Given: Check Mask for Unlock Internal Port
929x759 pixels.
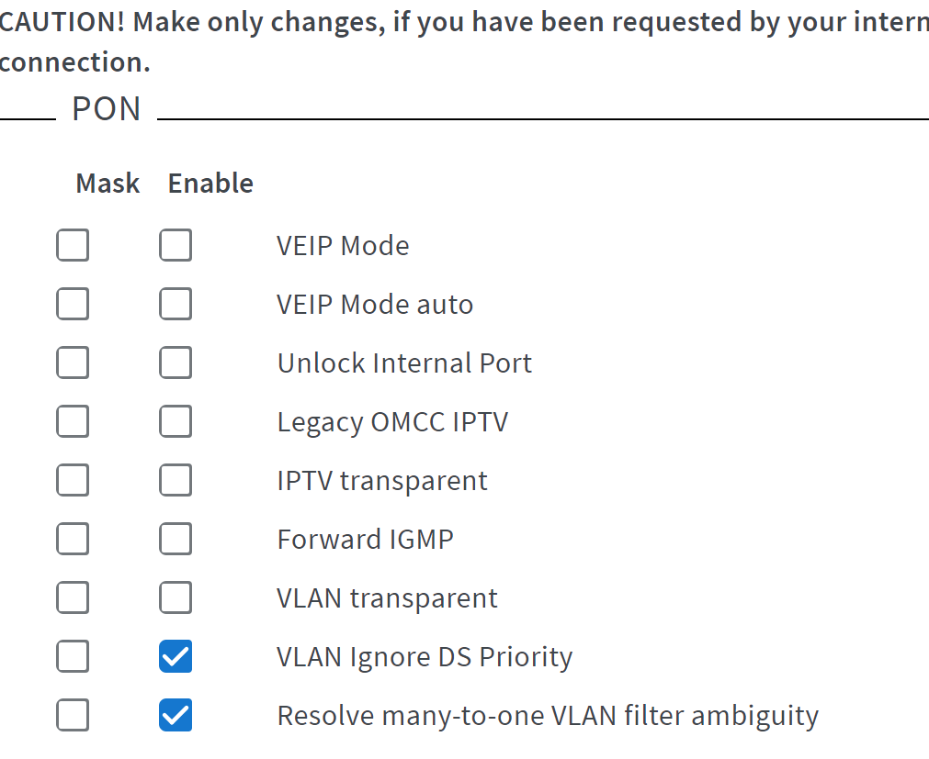Looking at the screenshot, I should pos(73,363).
